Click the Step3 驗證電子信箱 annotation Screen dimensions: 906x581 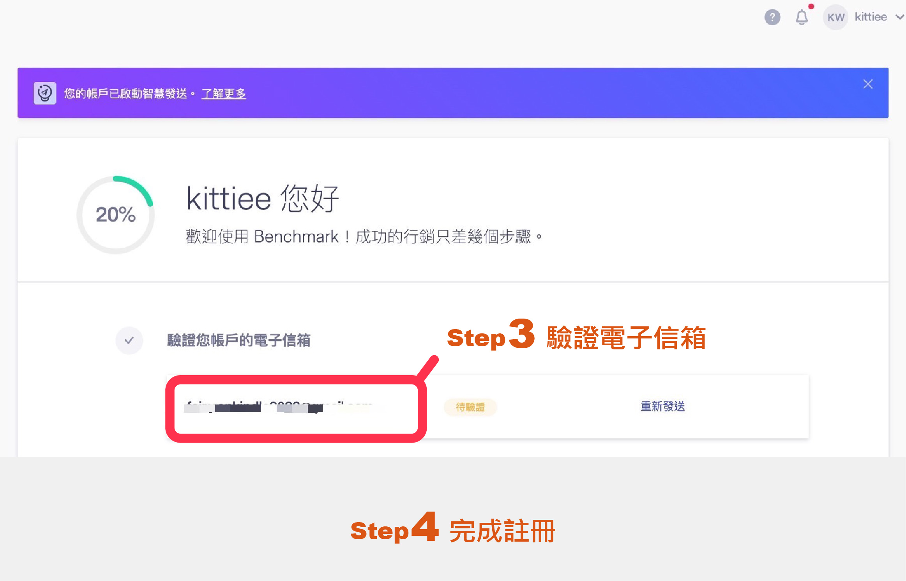pos(576,337)
